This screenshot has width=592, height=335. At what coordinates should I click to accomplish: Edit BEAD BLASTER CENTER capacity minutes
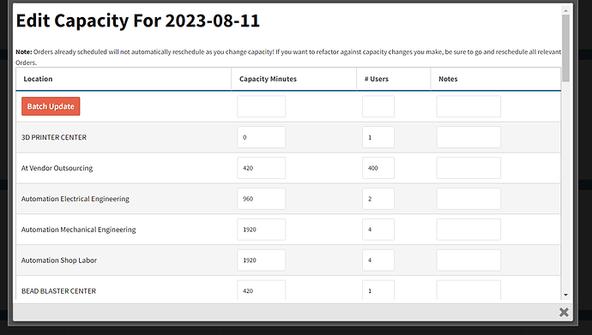(x=262, y=290)
